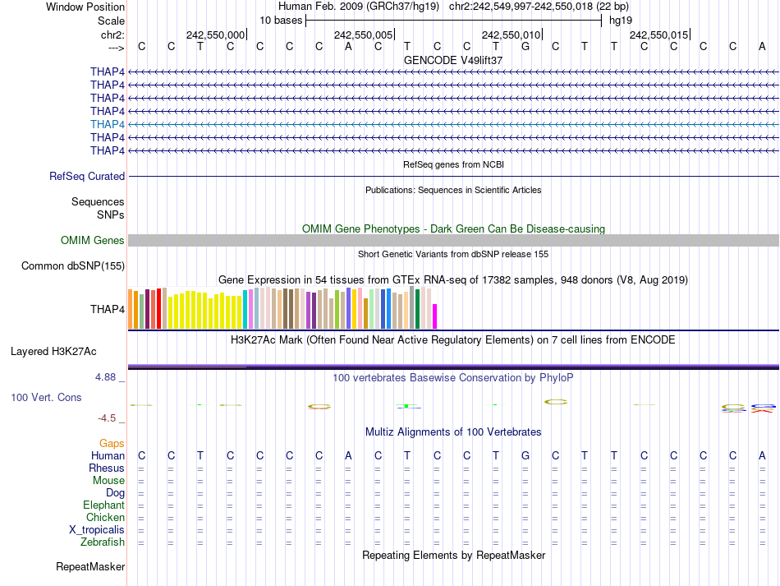Viewport: 780px width, 586px height.
Task: Open the RefSeq Curated track label
Action: point(87,176)
